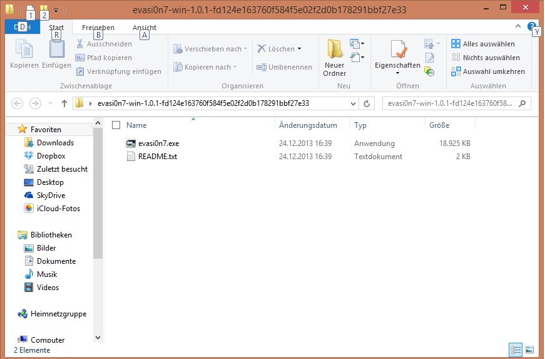Switch to the Start tab

point(56,27)
